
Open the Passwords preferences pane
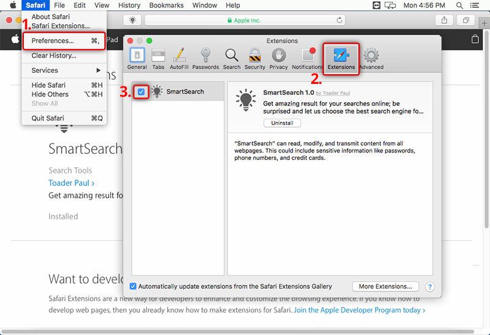(x=205, y=59)
